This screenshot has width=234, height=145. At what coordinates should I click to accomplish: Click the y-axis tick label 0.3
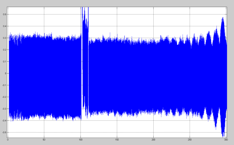(4, 38)
